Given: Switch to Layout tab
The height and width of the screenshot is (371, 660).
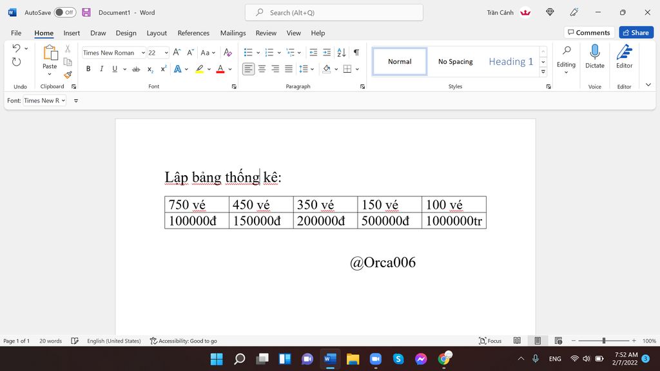Looking at the screenshot, I should click(157, 33).
